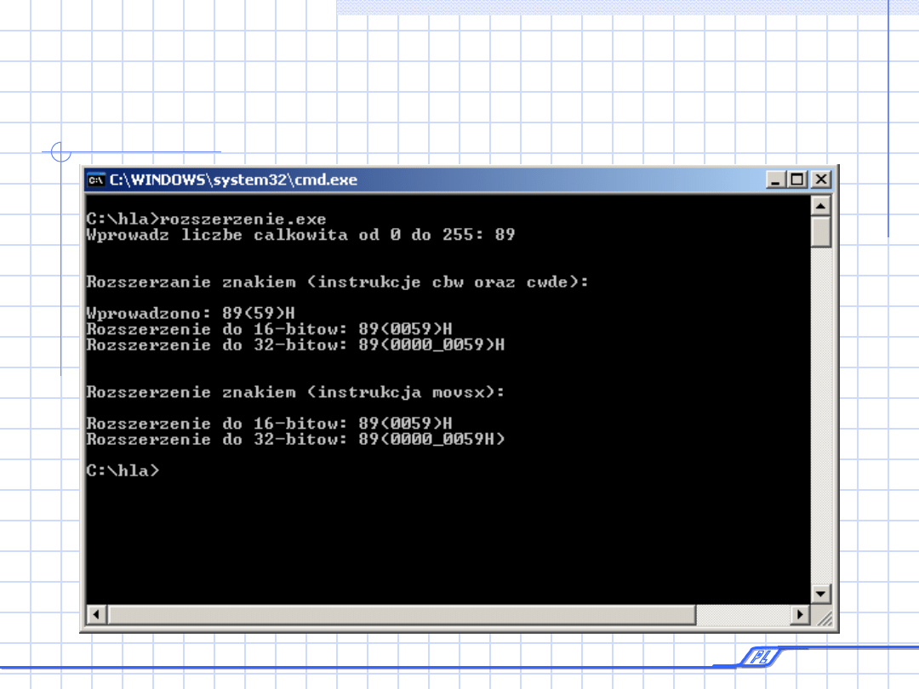Open the cmd.exe system menu icon
Image resolution: width=919 pixels, height=689 pixels.
pos(96,179)
